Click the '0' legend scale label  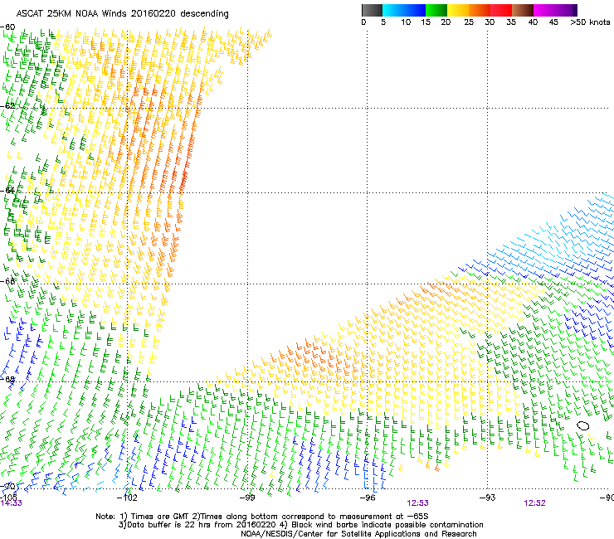point(363,22)
